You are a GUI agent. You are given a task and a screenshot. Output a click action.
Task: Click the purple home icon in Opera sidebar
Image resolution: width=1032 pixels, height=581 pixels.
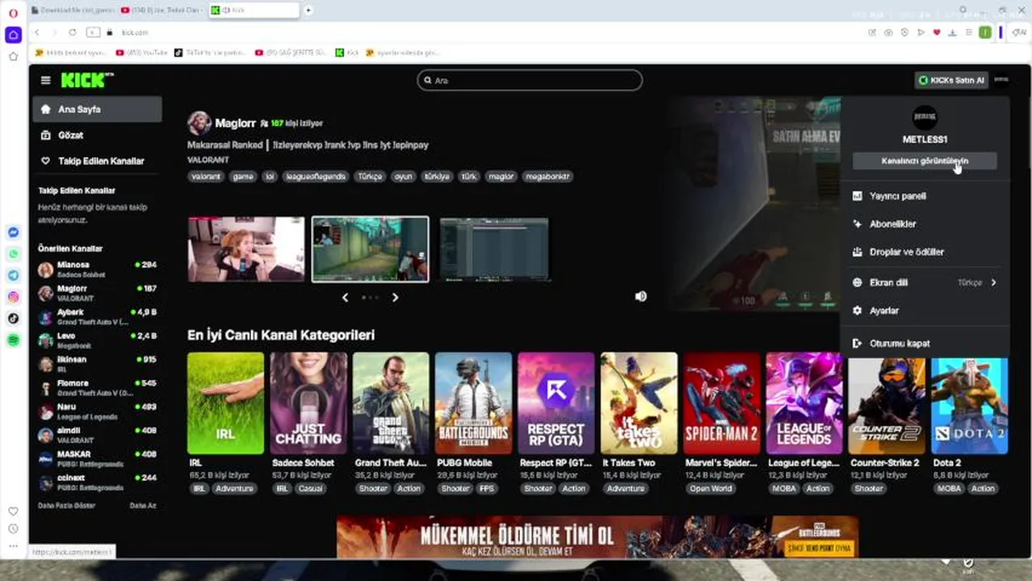click(13, 35)
